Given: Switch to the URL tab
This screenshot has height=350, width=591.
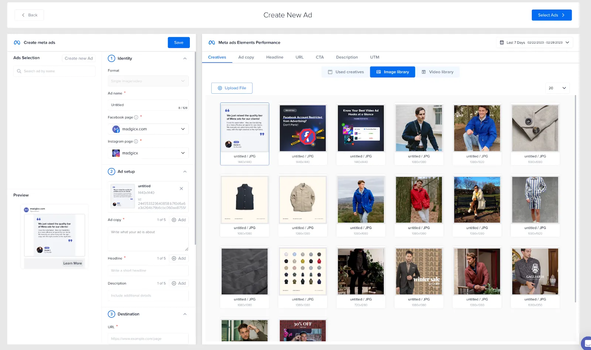Looking at the screenshot, I should tap(300, 58).
